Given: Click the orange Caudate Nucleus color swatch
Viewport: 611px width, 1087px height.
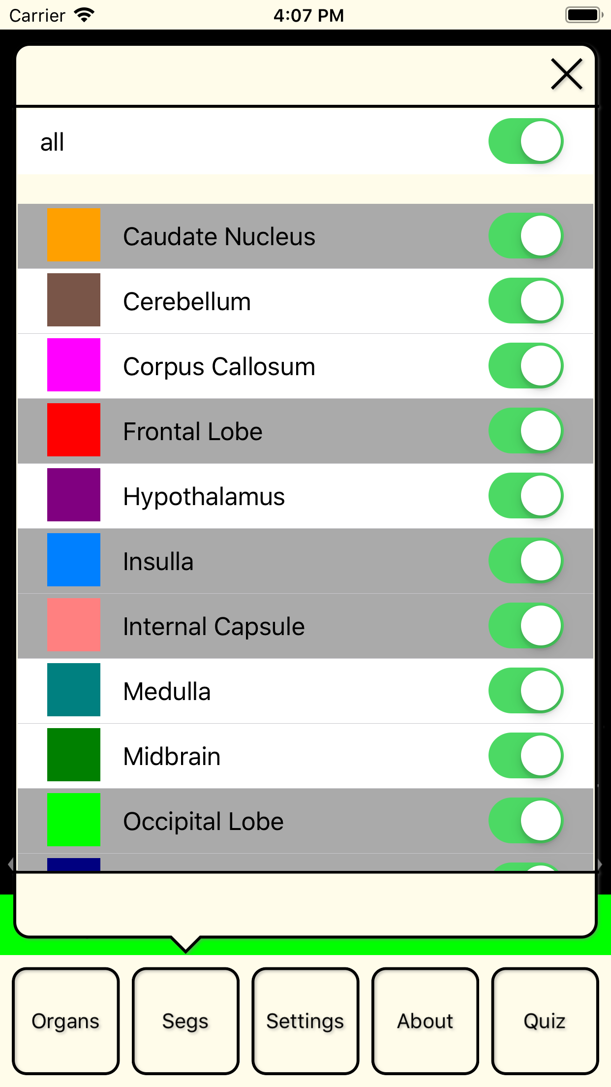Looking at the screenshot, I should pyautogui.click(x=74, y=235).
